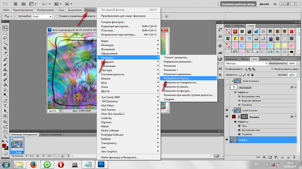Switch to the Каналы tab

264,59
